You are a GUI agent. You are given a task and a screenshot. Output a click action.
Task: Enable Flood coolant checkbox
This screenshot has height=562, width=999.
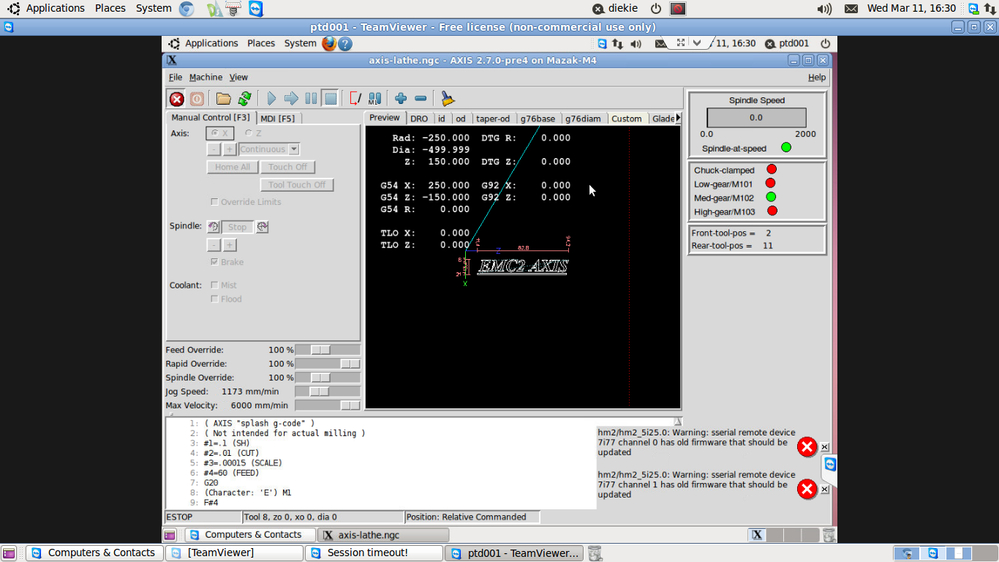(214, 299)
